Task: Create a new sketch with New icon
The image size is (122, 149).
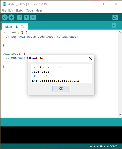Action: (x=19, y=17)
